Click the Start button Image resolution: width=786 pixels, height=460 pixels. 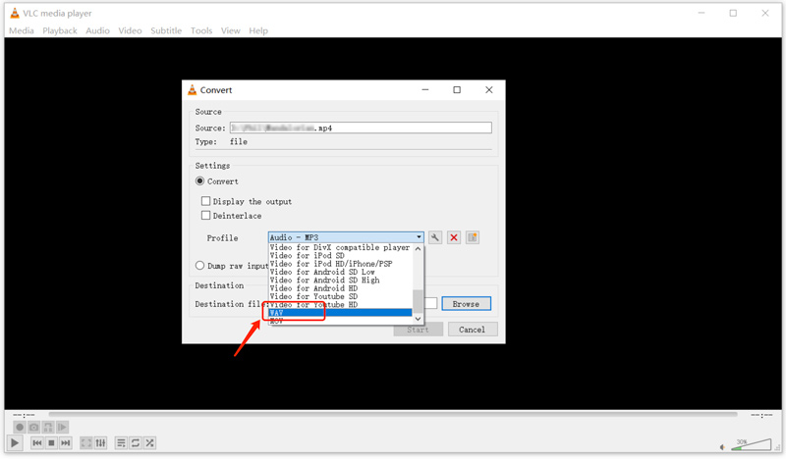[x=419, y=330]
